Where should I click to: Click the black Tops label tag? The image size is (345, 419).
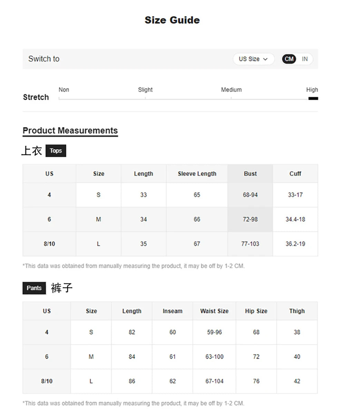tap(56, 151)
